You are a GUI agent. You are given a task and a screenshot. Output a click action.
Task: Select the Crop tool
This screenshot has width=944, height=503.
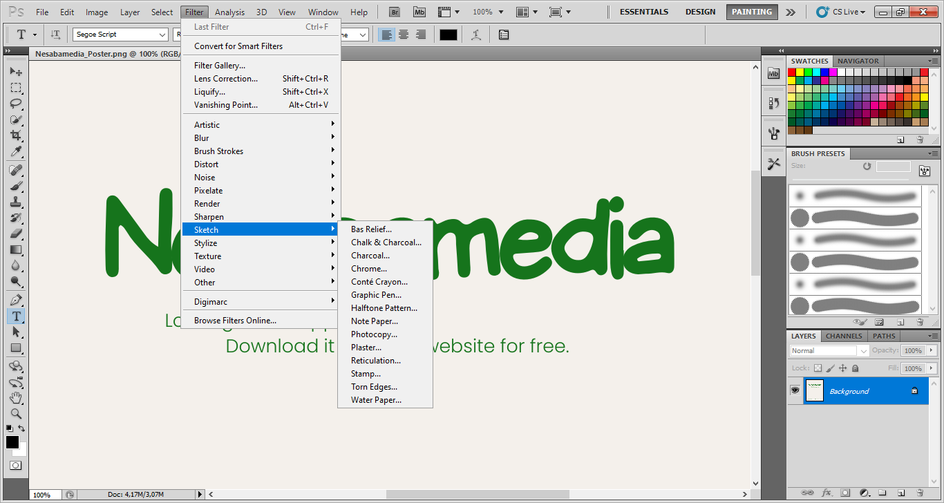[x=16, y=135]
